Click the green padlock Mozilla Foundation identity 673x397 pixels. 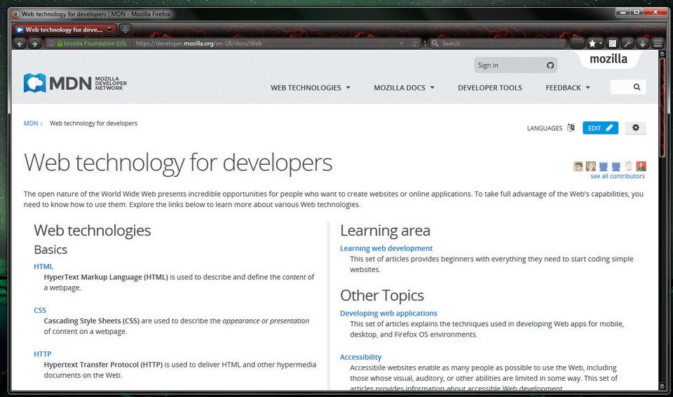(92, 43)
